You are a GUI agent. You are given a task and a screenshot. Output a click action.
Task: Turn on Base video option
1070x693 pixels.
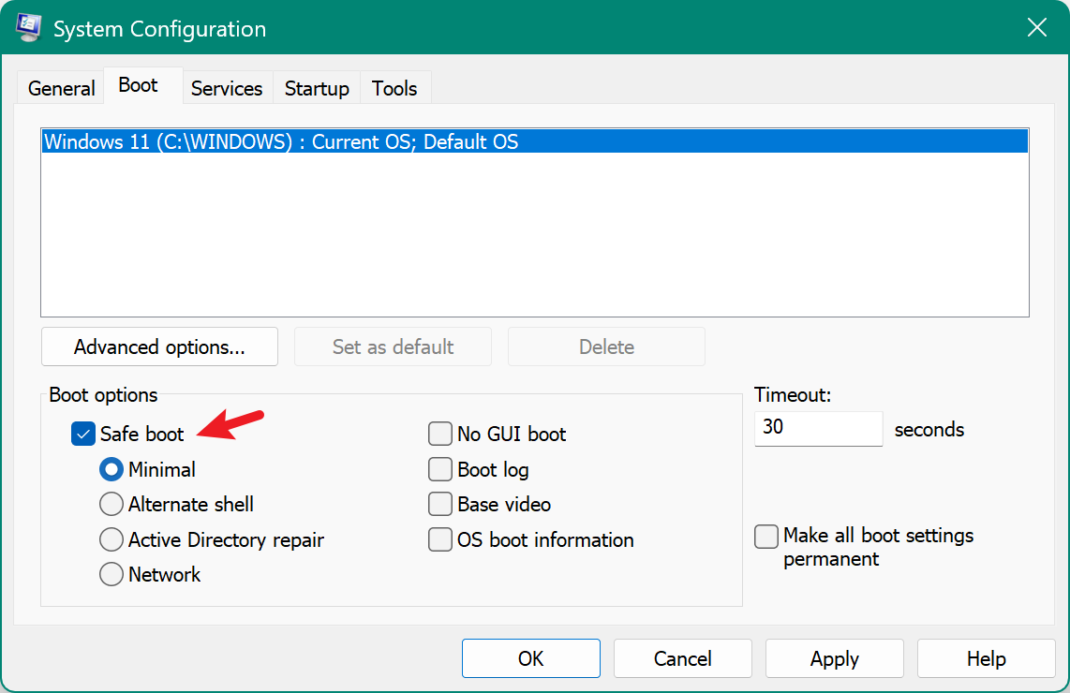(x=440, y=505)
